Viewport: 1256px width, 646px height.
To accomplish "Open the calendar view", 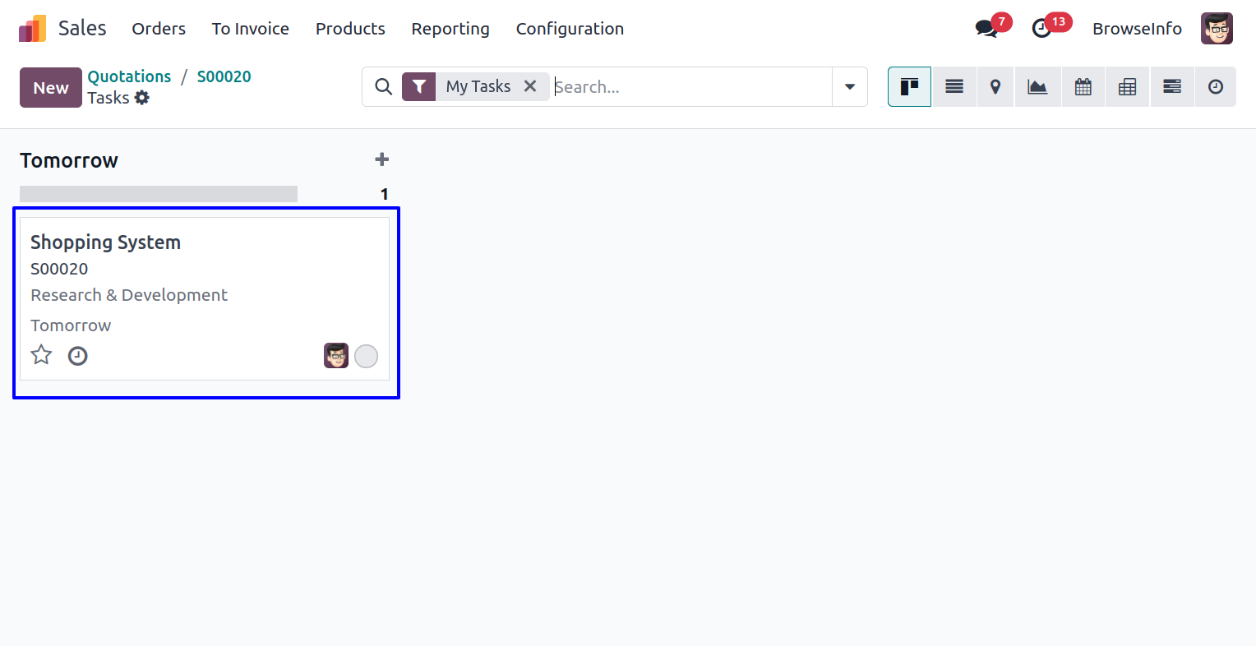I will (1083, 87).
